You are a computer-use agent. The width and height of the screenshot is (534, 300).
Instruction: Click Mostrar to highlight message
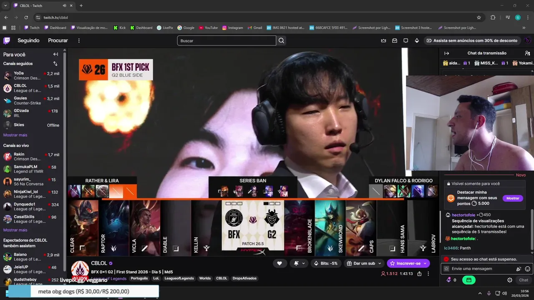tap(513, 198)
